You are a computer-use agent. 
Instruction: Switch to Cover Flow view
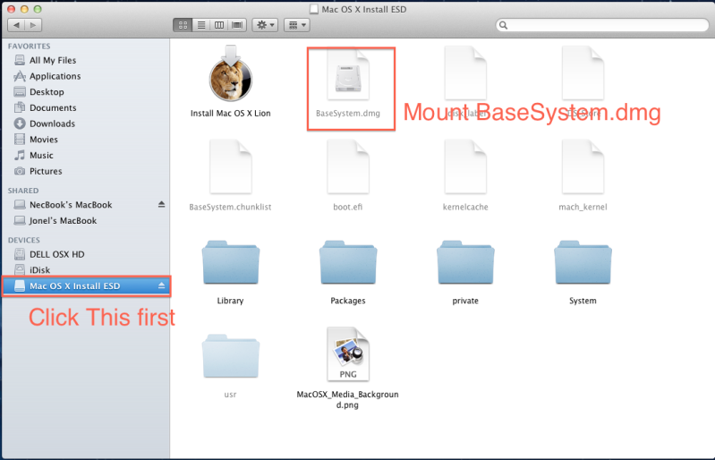(x=237, y=25)
